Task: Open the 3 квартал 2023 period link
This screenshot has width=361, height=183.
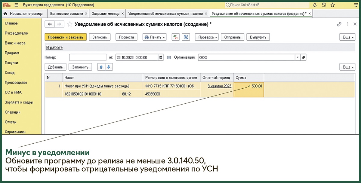Action: coord(219,86)
